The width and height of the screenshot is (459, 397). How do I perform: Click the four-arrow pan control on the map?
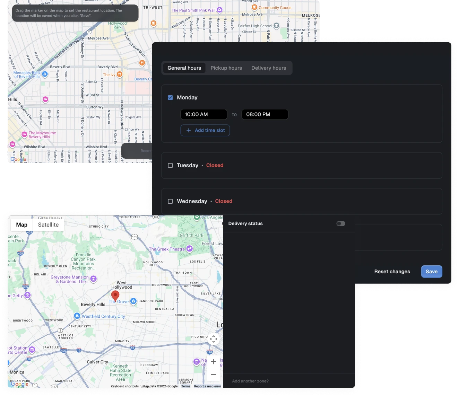coord(213,339)
